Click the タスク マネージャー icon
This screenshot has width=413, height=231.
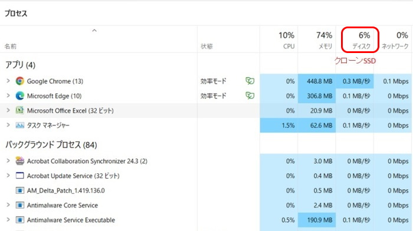[19, 126]
